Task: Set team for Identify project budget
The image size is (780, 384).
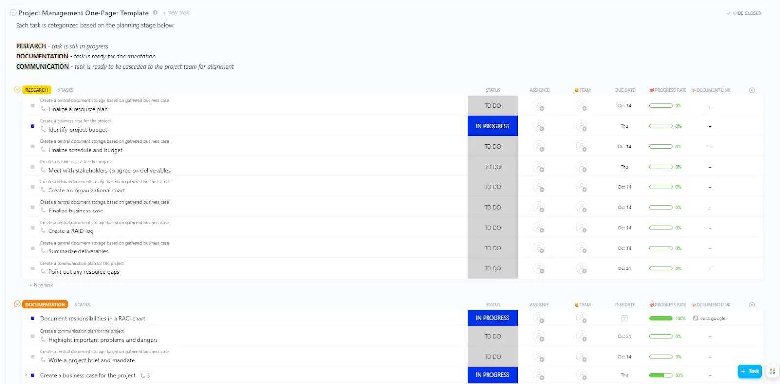Action: (582, 126)
